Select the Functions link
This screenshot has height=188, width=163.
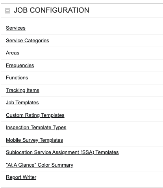(x=17, y=78)
